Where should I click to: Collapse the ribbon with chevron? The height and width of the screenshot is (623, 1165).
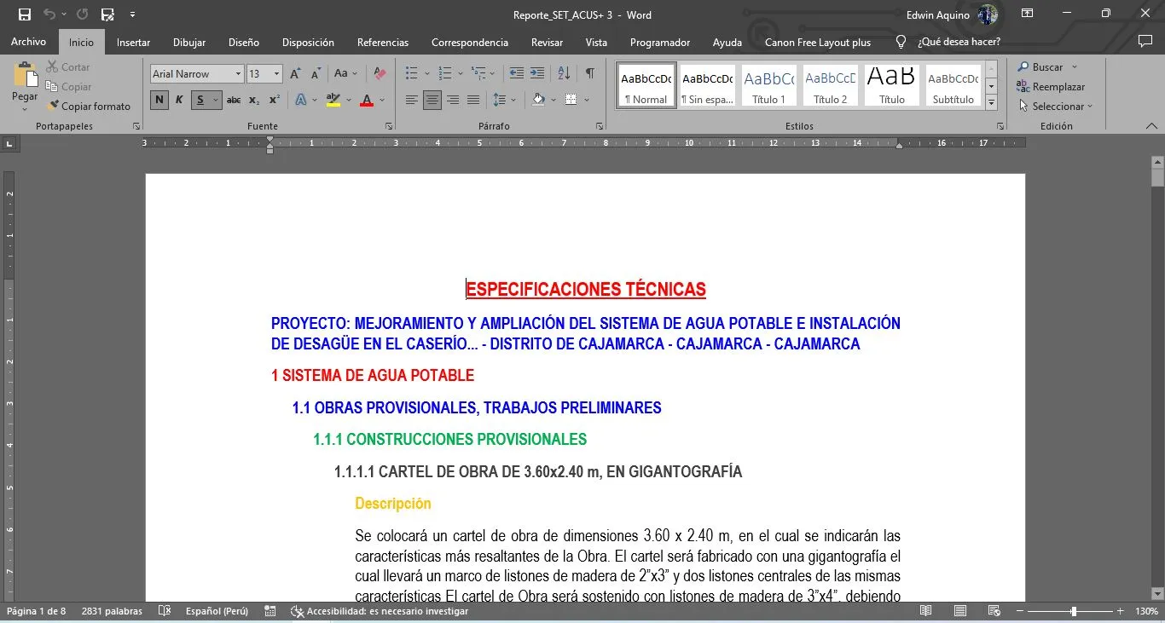tap(1151, 126)
